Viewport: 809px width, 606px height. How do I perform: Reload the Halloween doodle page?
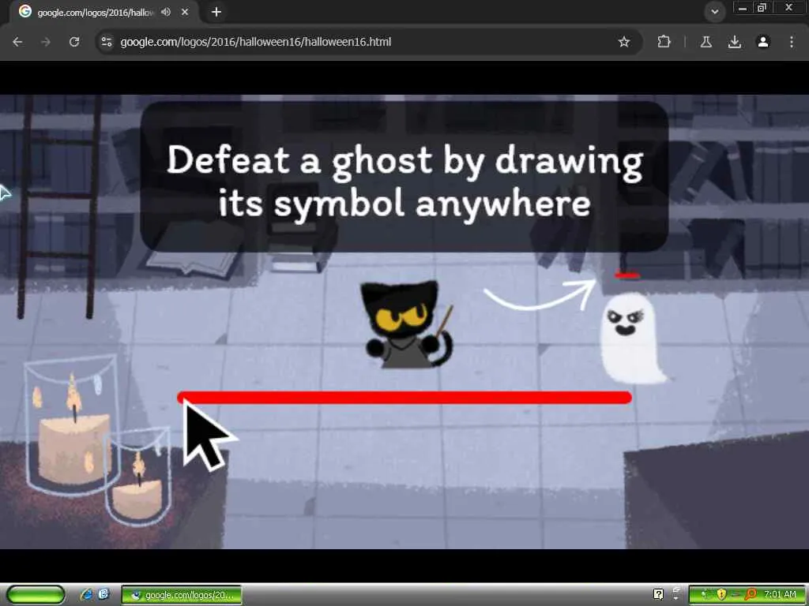coord(74,42)
